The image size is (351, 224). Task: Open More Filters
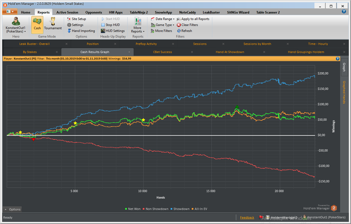click(161, 31)
